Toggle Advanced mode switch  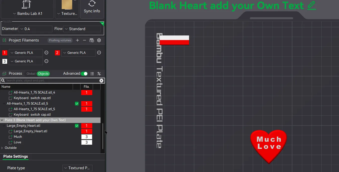click(x=84, y=74)
